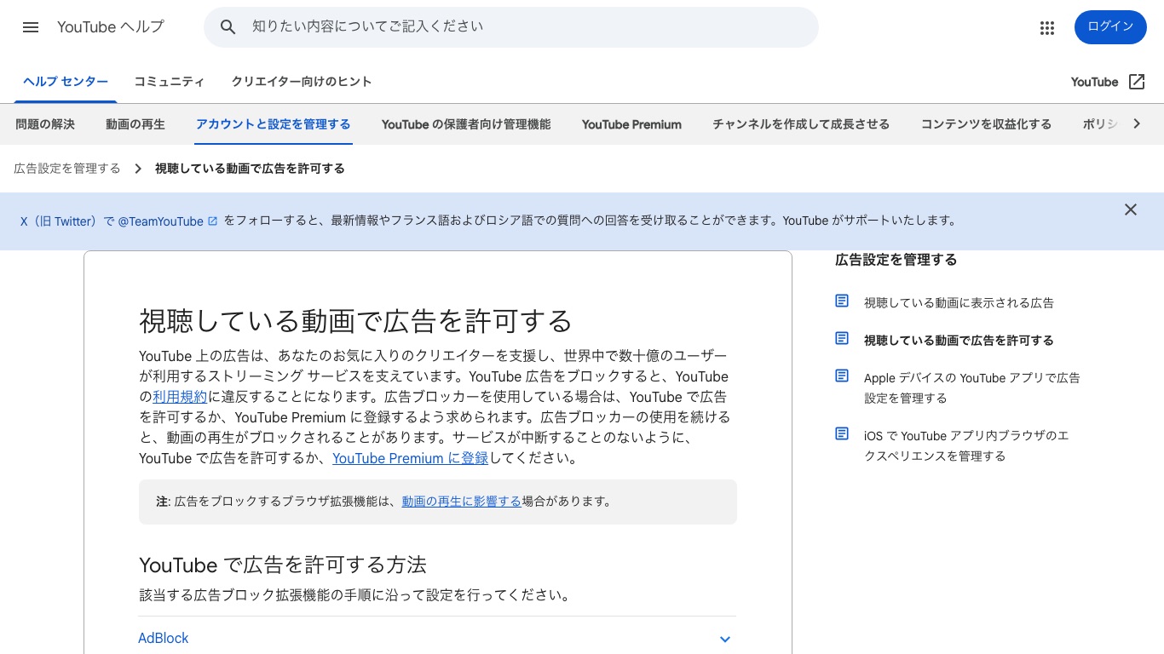Open the hamburger main menu

31,27
